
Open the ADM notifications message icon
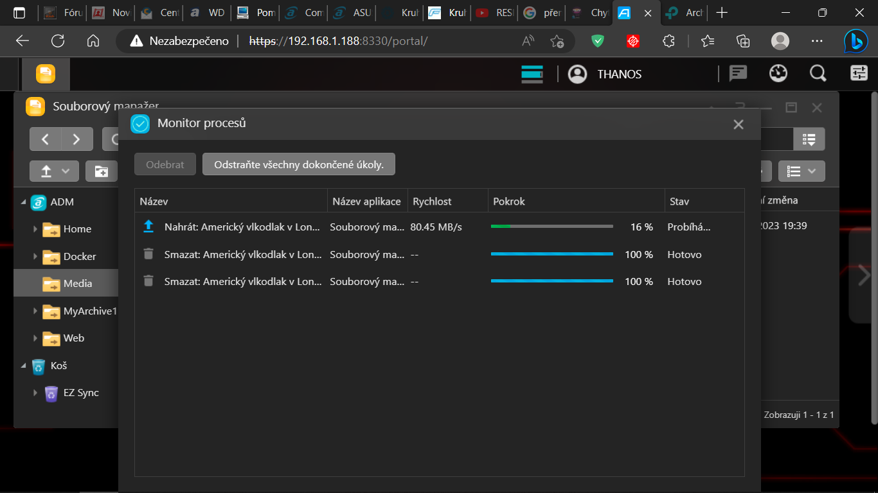738,74
